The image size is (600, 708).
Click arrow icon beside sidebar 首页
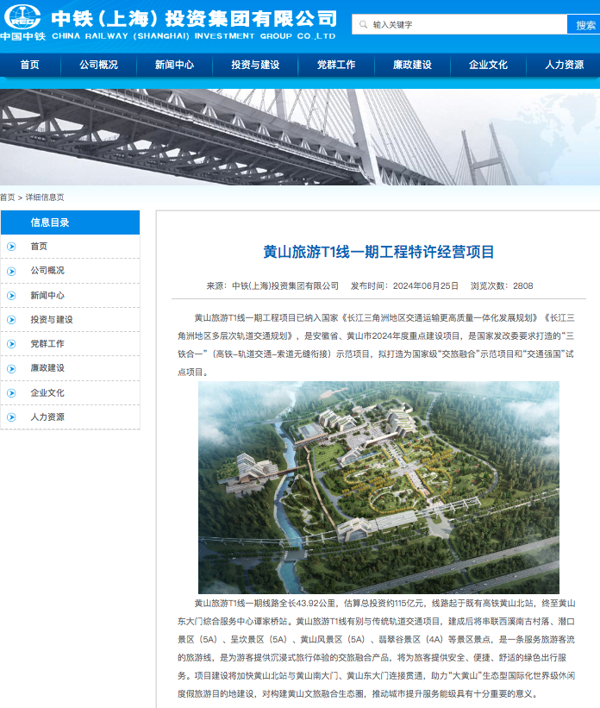(11, 247)
